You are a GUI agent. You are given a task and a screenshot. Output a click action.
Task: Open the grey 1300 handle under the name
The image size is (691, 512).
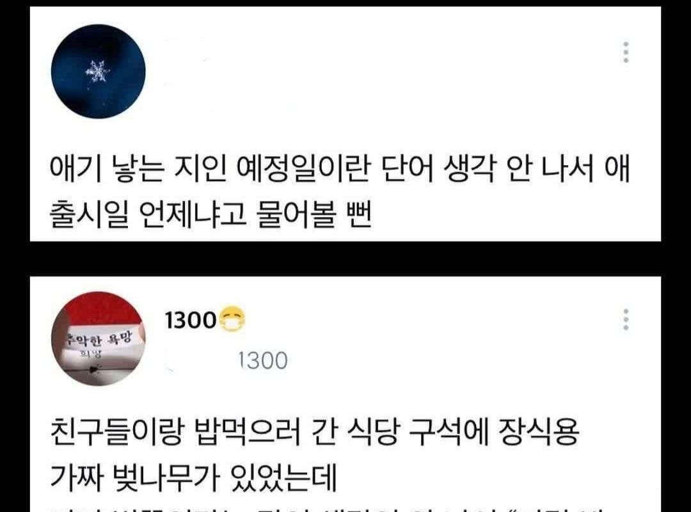pos(263,361)
